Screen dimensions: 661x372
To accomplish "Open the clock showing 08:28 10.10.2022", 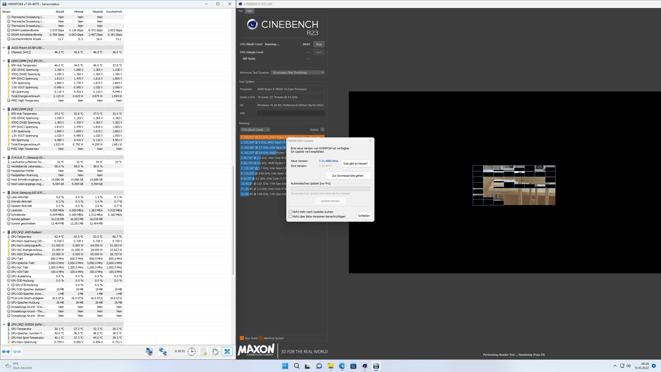I will coord(642,366).
